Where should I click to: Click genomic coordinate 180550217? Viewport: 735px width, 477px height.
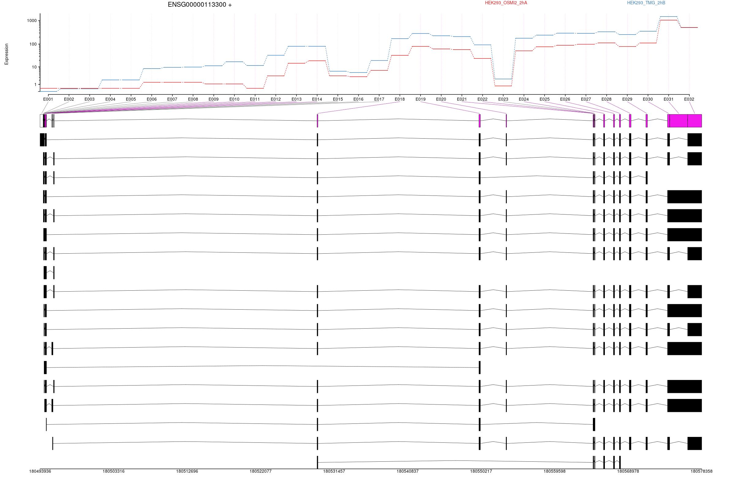point(481,471)
